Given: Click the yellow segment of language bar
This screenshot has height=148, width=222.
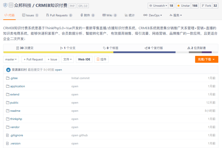Looking at the screenshot, I should 58,52.
